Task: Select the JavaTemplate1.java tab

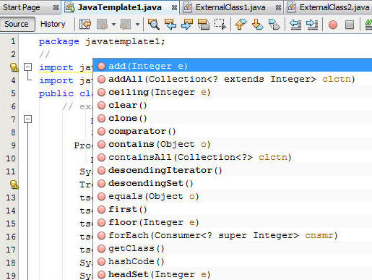Action: pos(120,7)
